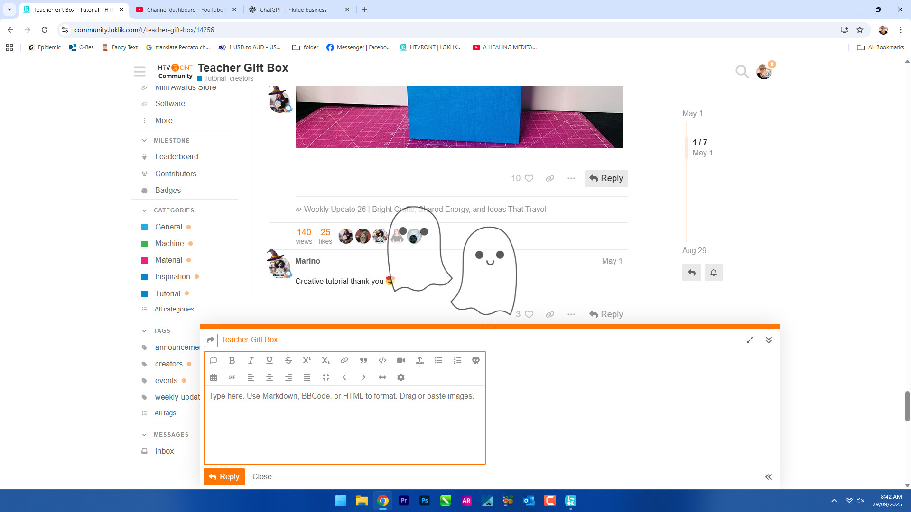Center align the text
The height and width of the screenshot is (512, 911).
(270, 377)
